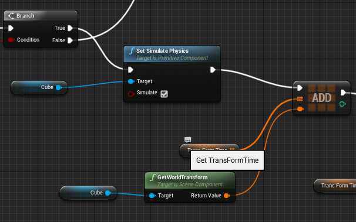
Task: Click the comment bubble icon above Trans Form Time
Action: (187, 139)
